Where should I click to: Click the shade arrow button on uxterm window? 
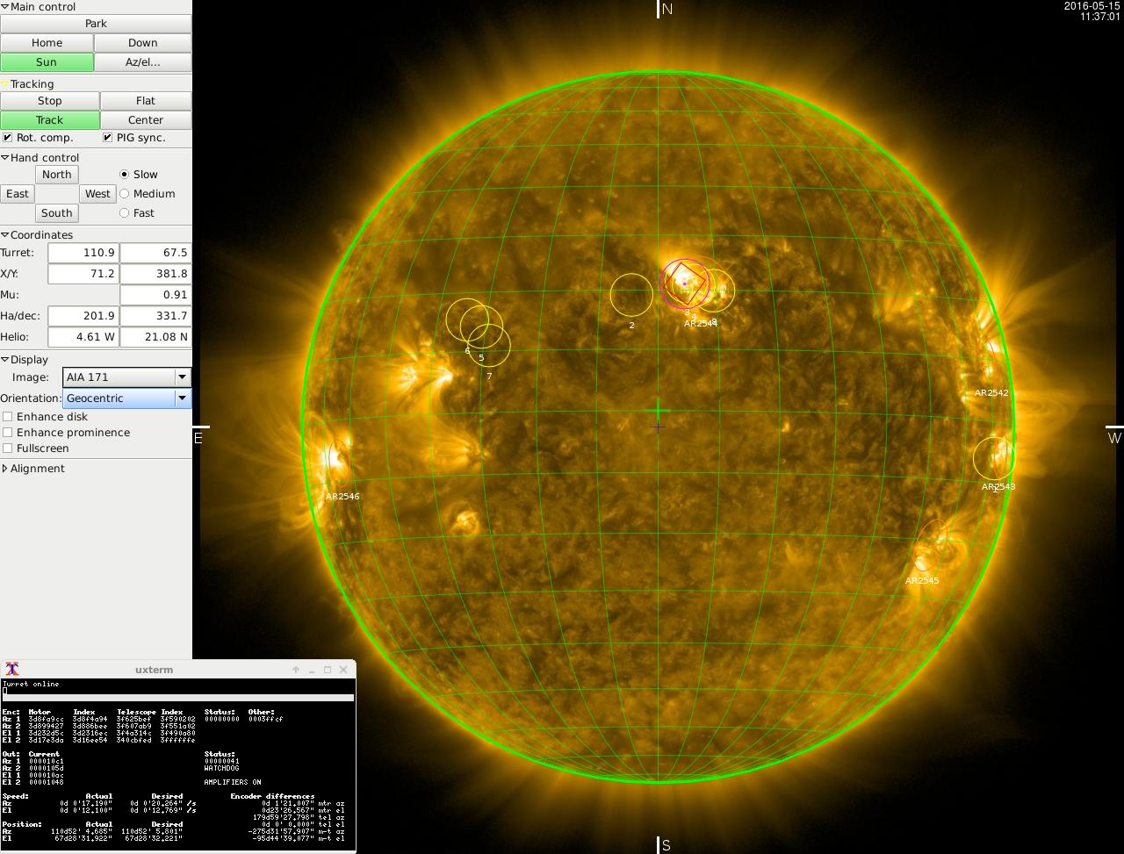point(296,670)
